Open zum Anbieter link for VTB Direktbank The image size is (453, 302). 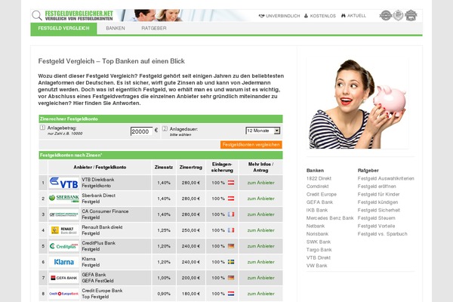[261, 183]
